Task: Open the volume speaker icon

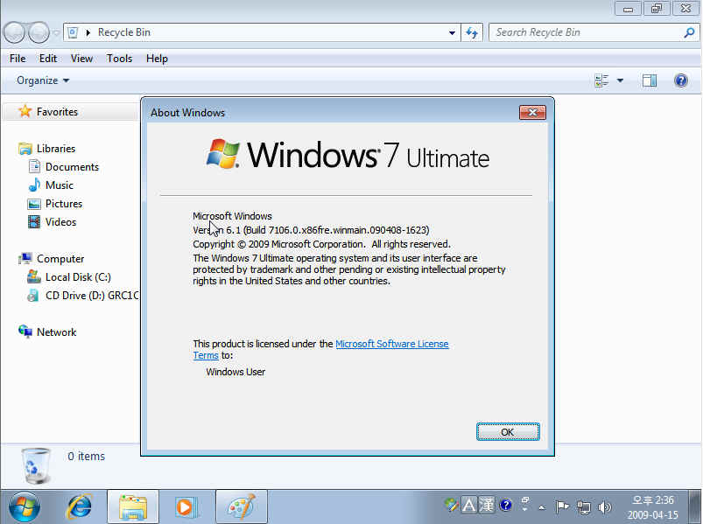Action: pyautogui.click(x=605, y=507)
